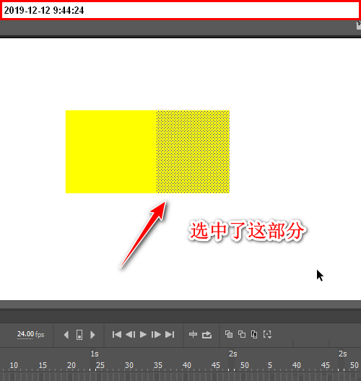361x381 pixels.
Task: Center the playhead frame in timeline
Action: point(193,334)
